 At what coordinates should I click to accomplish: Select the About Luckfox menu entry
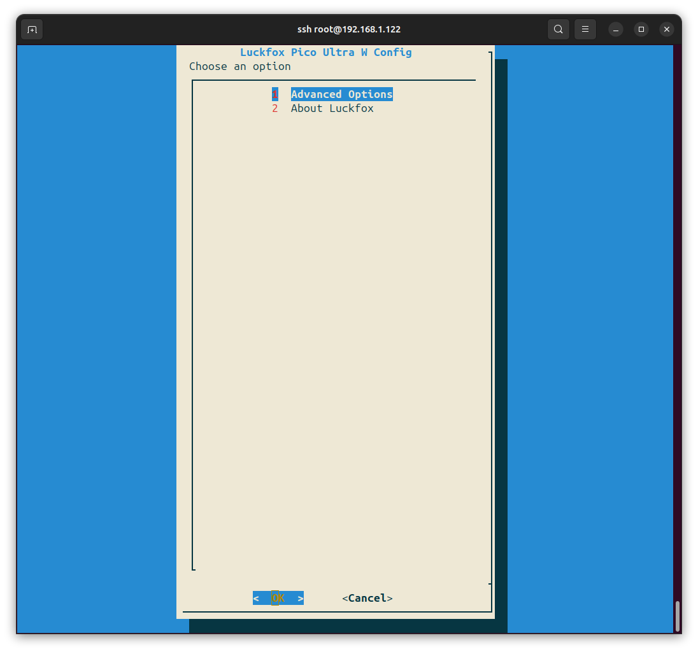[332, 109]
